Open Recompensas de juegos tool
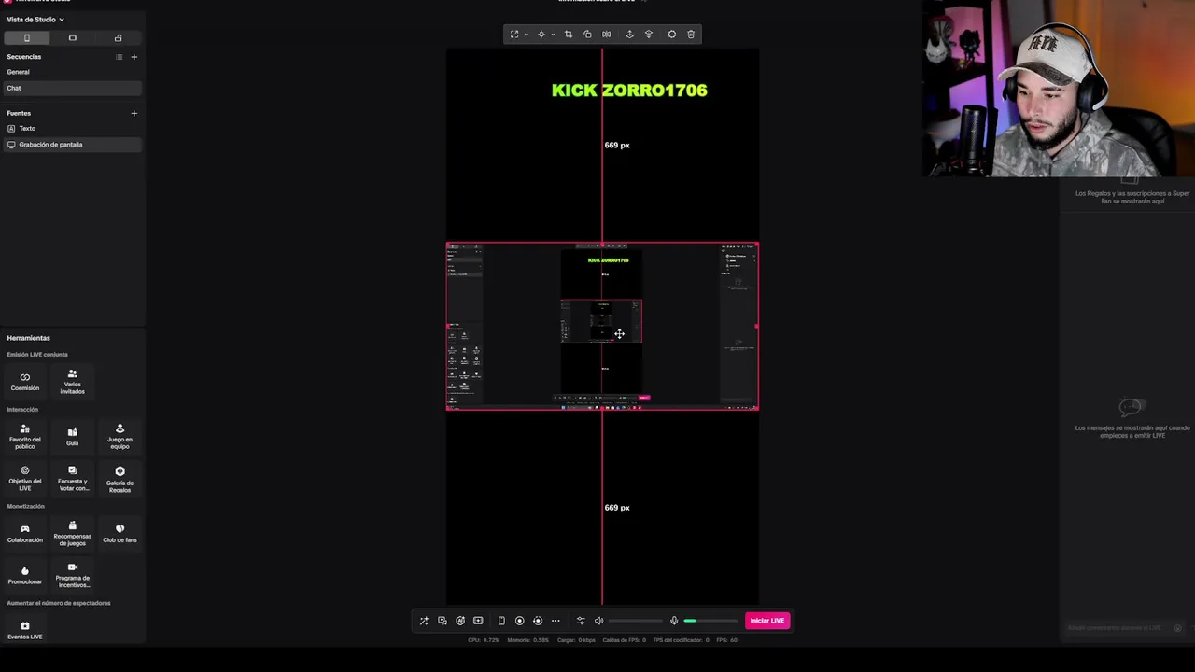1195x672 pixels. 72,533
